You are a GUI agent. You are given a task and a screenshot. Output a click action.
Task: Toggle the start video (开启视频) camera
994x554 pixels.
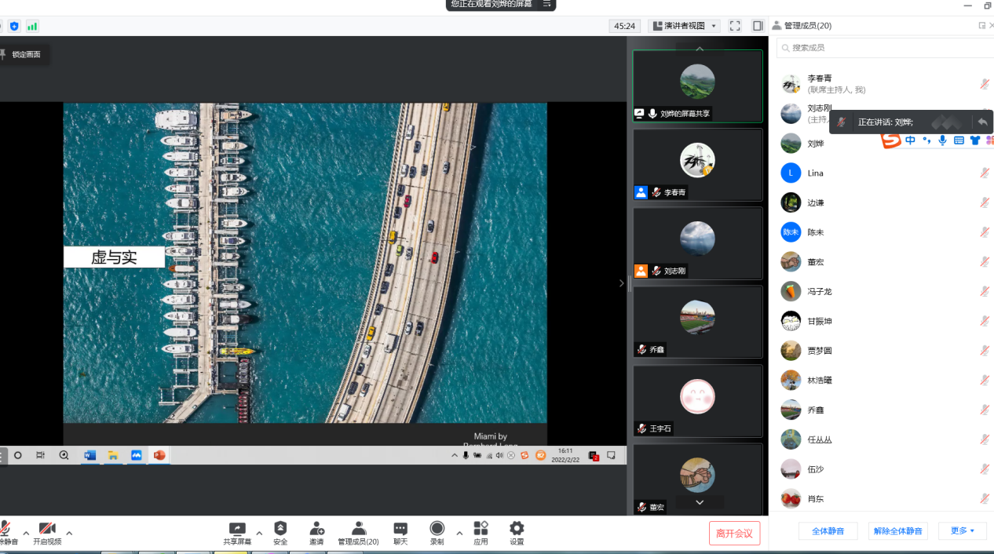tap(47, 532)
